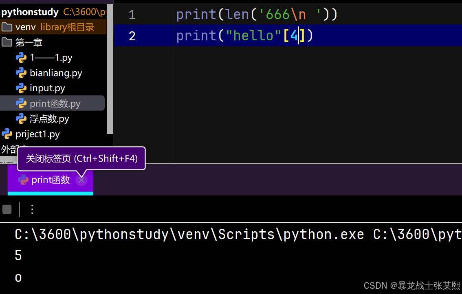Close the print函数 tab with its X

81,180
